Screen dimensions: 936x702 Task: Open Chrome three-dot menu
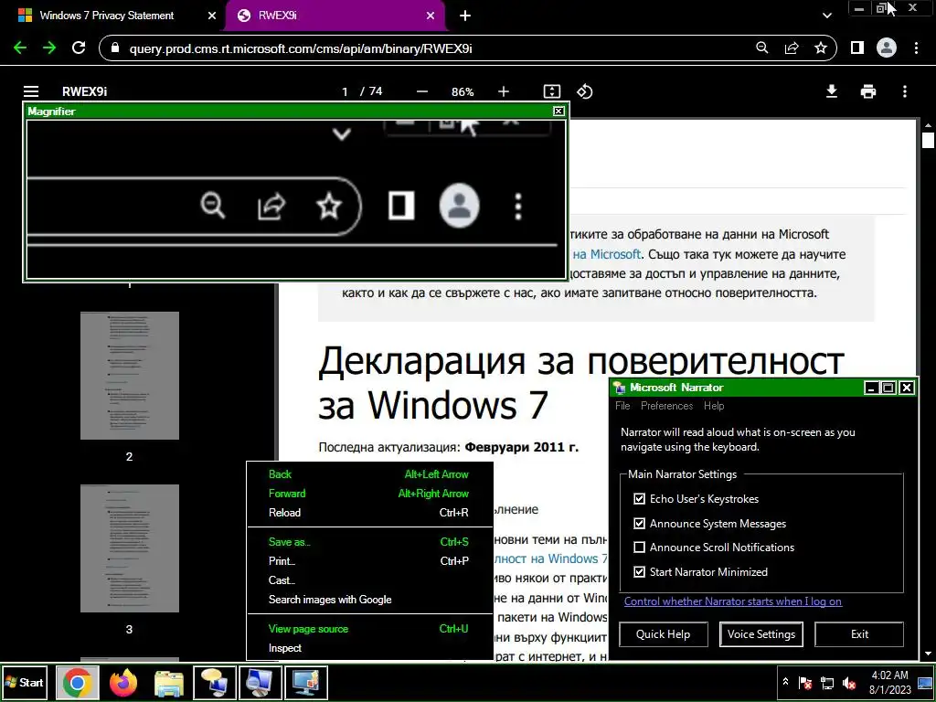916,48
